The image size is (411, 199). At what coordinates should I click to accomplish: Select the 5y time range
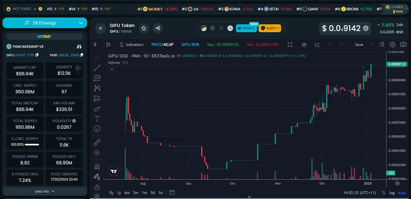[111, 193]
